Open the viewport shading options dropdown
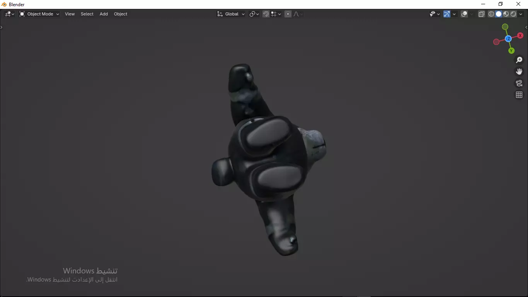The image size is (528, 297). coord(521,14)
